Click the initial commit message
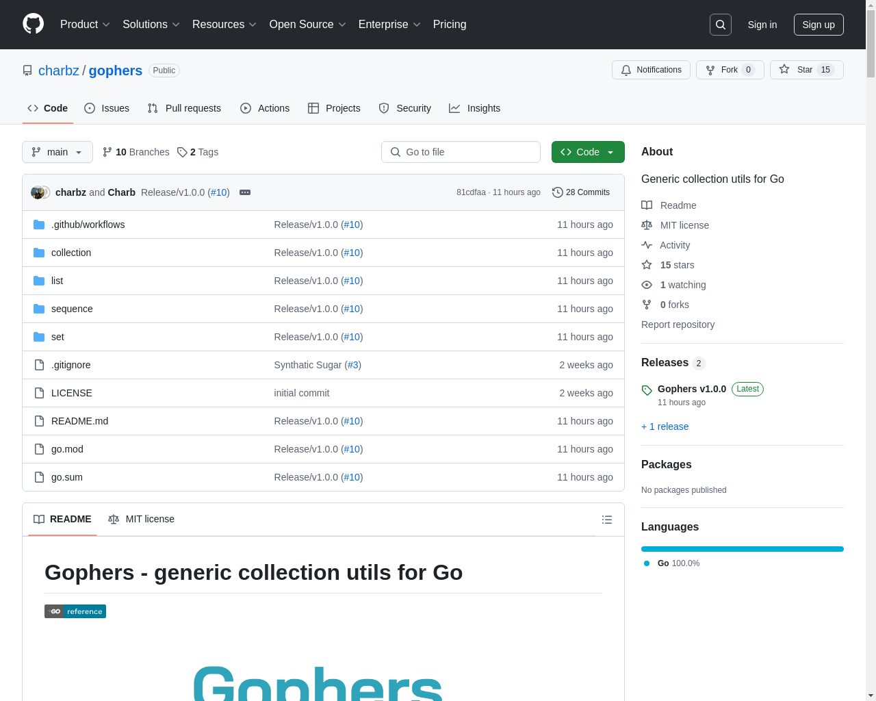The image size is (876, 701). (302, 393)
